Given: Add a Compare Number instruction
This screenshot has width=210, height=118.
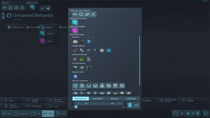Looking at the screenshot, I should pos(34,101).
